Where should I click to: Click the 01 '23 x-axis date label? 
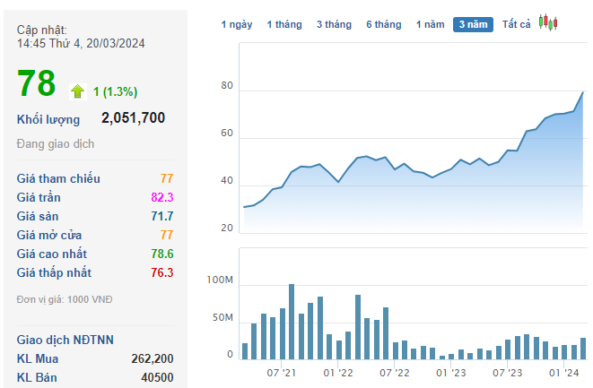452,372
